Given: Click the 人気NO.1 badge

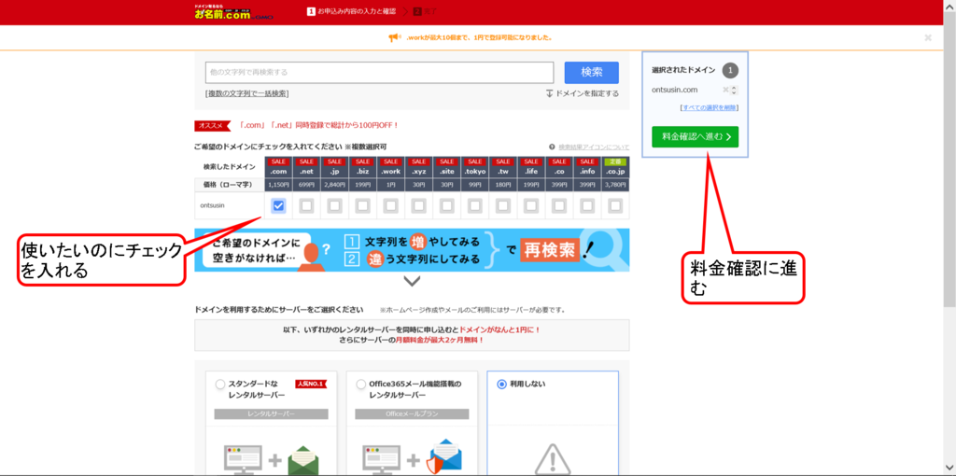Looking at the screenshot, I should pos(311,384).
